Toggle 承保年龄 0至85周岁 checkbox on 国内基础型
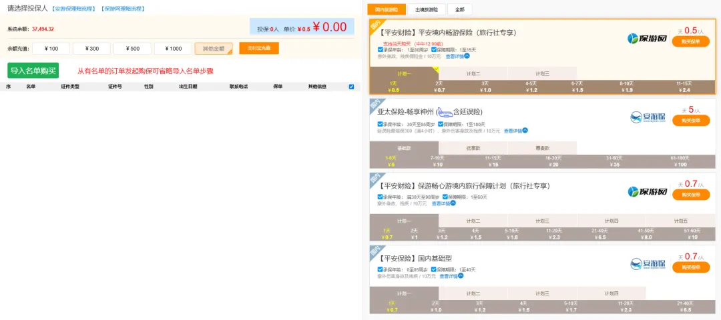This screenshot has width=721, height=320. point(380,269)
